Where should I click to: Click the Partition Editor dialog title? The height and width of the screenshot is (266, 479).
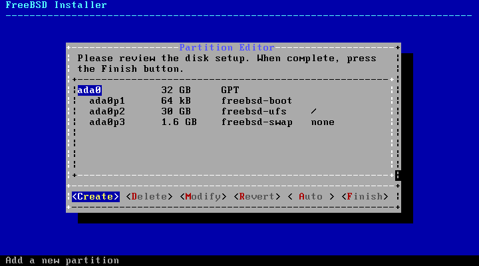[x=227, y=47]
